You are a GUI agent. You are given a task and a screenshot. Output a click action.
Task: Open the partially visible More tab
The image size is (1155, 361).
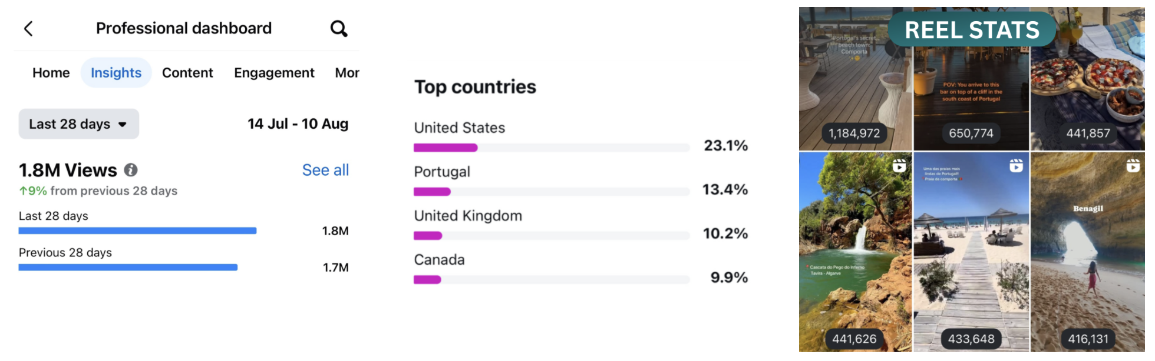[x=347, y=73]
